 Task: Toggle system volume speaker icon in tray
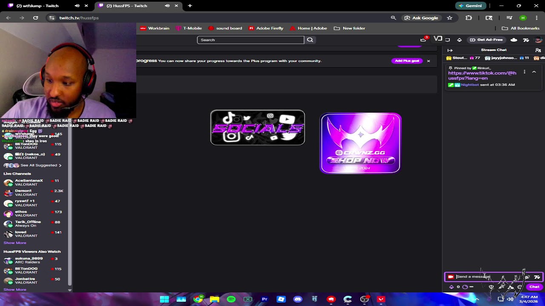click(x=510, y=299)
